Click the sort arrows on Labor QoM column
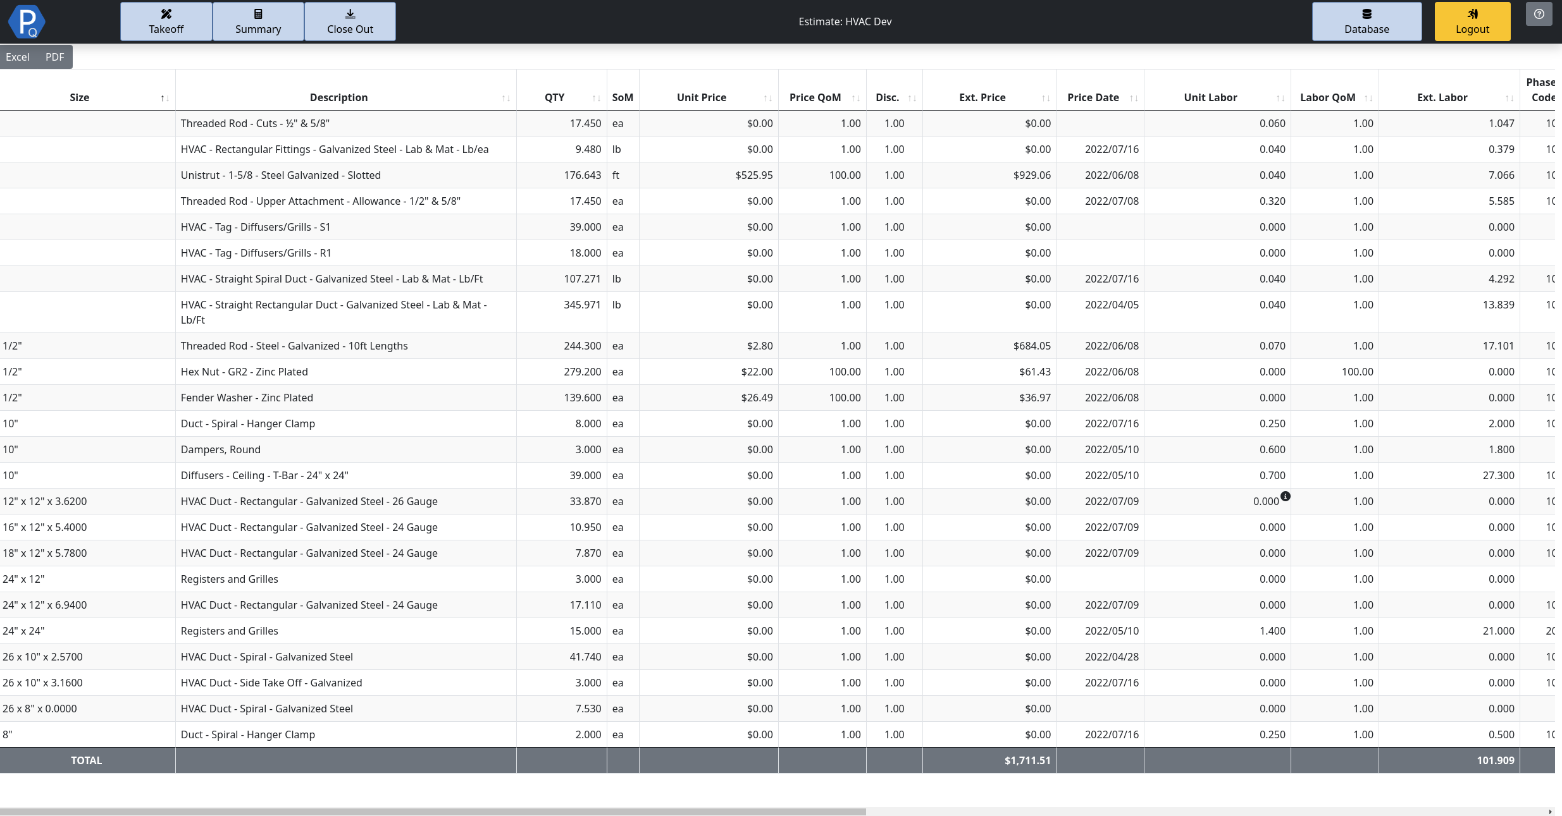This screenshot has height=816, width=1562. [x=1370, y=97]
